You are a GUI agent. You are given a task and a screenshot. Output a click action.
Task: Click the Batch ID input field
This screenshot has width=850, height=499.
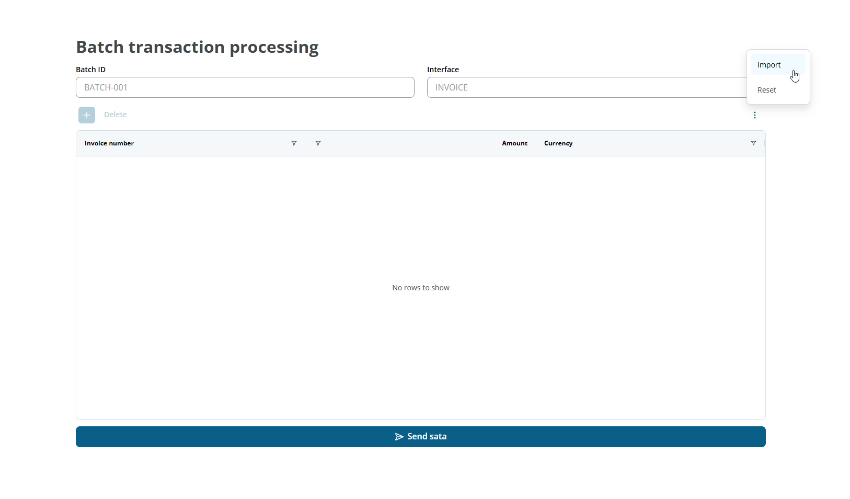(245, 87)
